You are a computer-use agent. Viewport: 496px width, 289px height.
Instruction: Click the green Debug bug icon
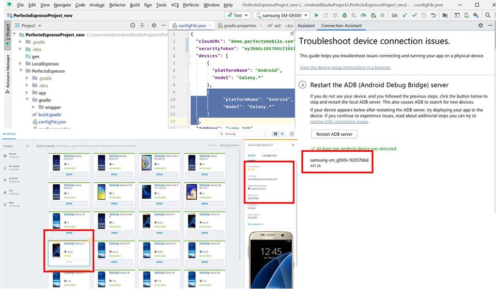345,15
